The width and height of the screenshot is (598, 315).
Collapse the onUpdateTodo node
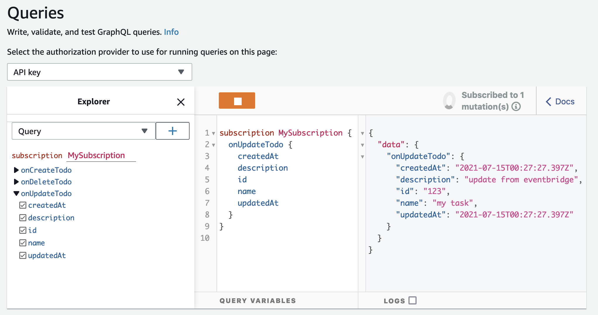coord(16,193)
